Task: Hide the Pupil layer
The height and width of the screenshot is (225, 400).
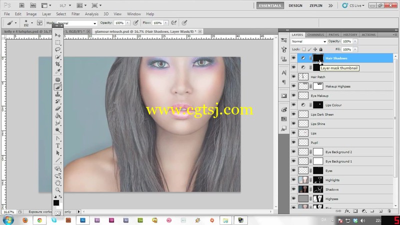Action: 293,142
